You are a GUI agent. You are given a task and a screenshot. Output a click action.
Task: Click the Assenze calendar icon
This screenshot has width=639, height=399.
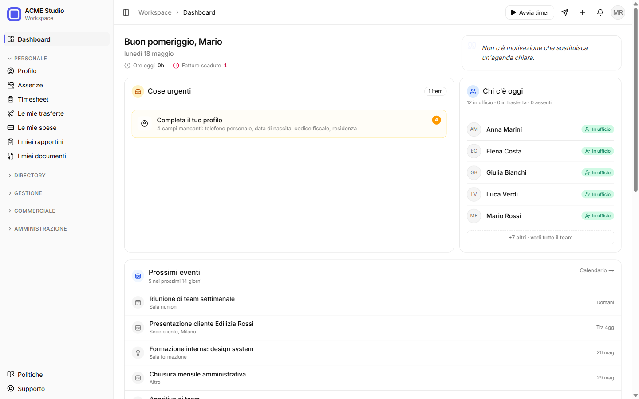click(11, 85)
